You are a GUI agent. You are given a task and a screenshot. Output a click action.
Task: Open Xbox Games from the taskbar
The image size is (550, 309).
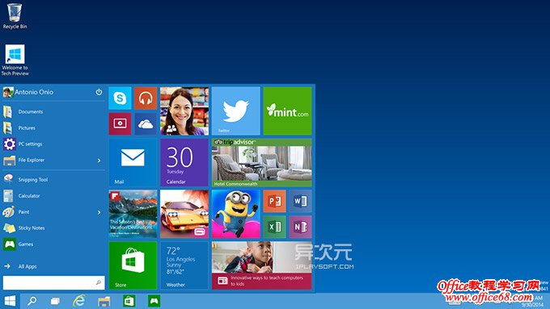pos(154,301)
